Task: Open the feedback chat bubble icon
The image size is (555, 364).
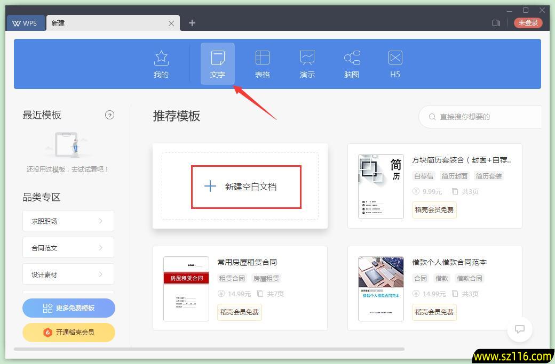Action: point(520,329)
